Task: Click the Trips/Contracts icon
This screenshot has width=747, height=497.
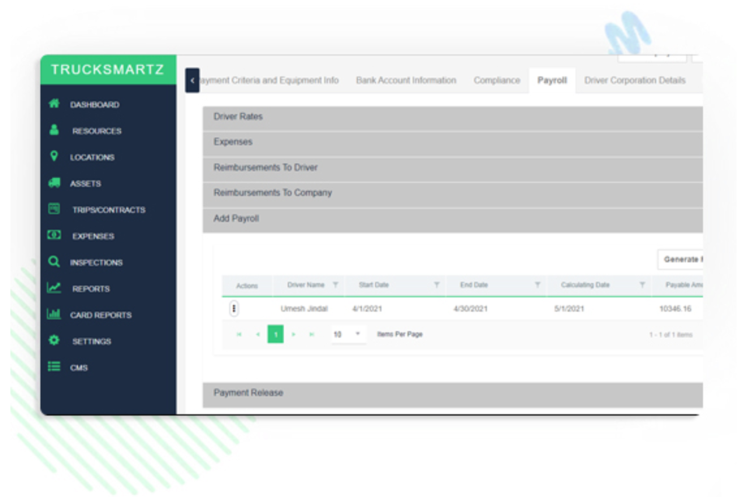Action: pos(54,209)
